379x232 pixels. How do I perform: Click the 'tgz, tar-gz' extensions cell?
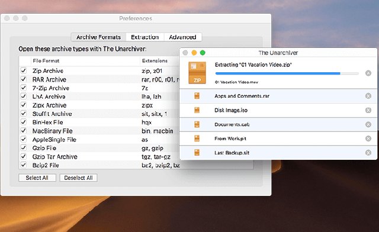156,157
